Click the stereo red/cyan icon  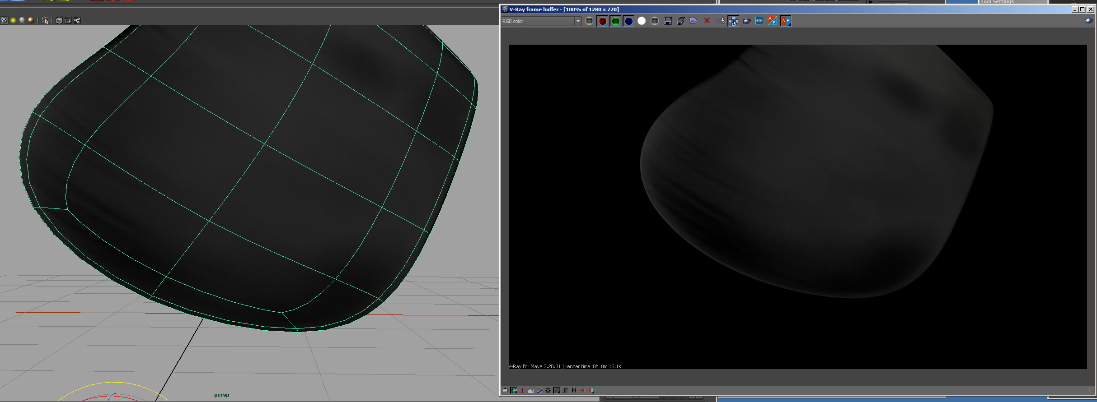point(591,390)
